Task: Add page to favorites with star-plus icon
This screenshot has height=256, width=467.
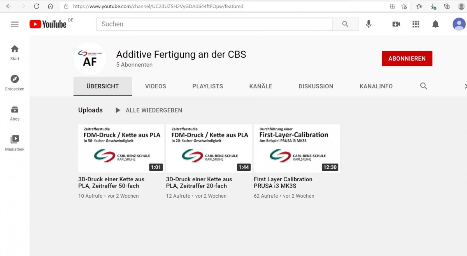Action: tap(404, 6)
